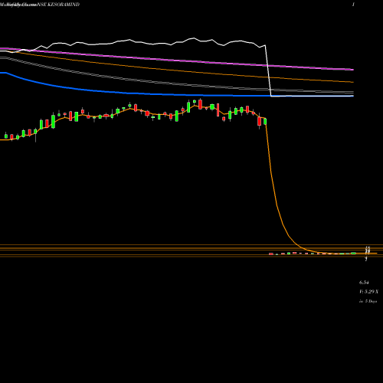The height and width of the screenshot is (383, 383).
Task: Click the 6.54 price value
Action: 364,283
